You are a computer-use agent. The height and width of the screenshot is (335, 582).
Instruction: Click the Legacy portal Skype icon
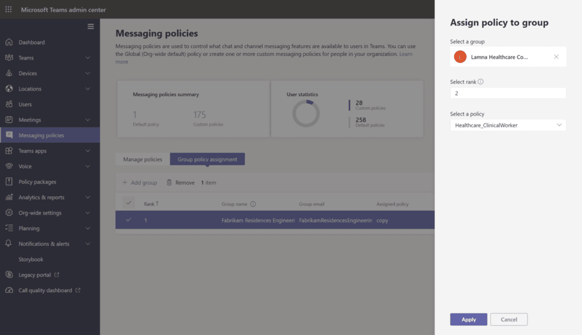[x=9, y=275]
